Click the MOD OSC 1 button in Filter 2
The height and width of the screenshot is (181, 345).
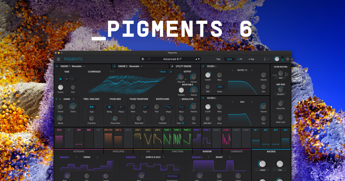tap(208, 123)
